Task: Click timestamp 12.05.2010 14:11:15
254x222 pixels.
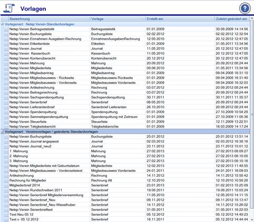Action: 232,195
